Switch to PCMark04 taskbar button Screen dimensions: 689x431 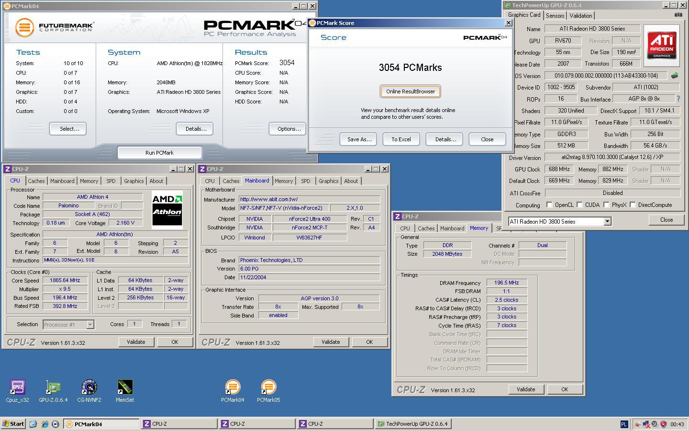tap(101, 424)
